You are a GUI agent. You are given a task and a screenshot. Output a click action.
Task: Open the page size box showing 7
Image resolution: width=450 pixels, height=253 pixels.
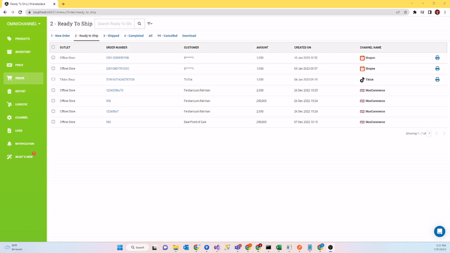pos(429,133)
